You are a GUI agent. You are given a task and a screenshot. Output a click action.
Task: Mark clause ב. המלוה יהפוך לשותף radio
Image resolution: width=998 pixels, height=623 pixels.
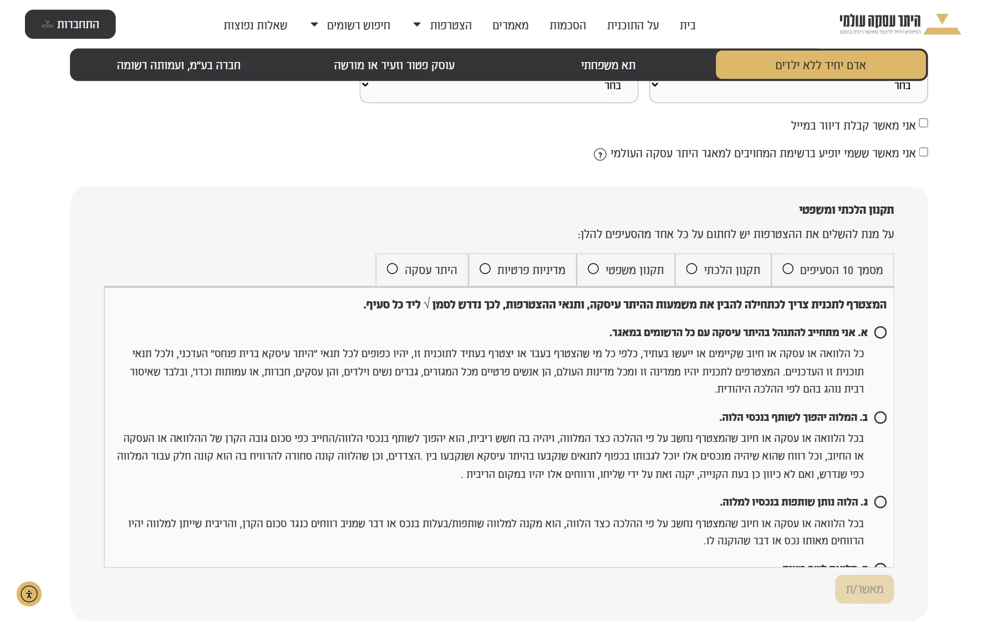tap(880, 418)
